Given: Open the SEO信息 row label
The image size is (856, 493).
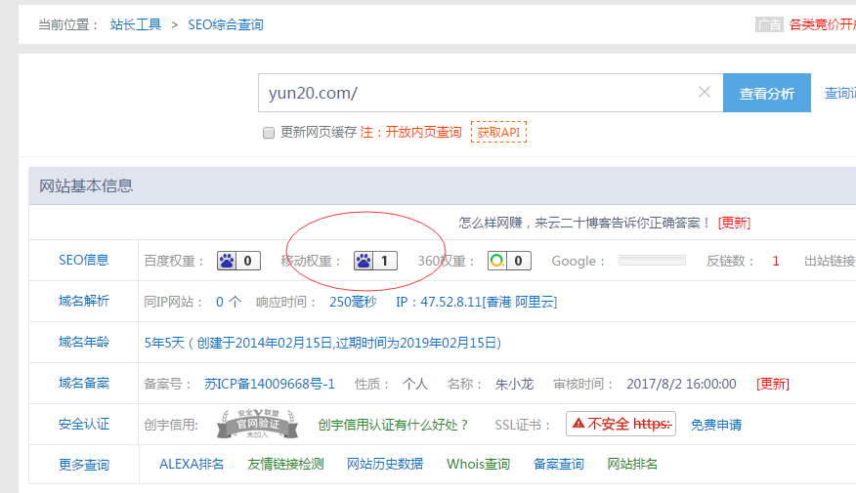Looking at the screenshot, I should [83, 260].
